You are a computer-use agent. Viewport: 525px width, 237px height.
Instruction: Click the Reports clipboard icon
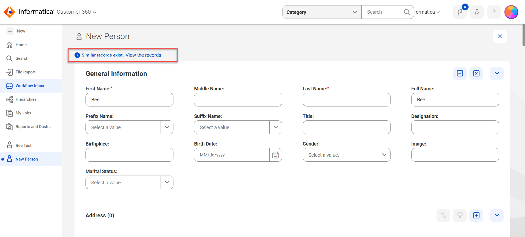(x=9, y=127)
